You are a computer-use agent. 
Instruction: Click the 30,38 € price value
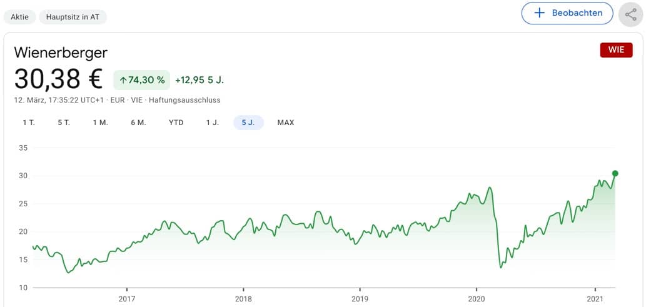58,79
